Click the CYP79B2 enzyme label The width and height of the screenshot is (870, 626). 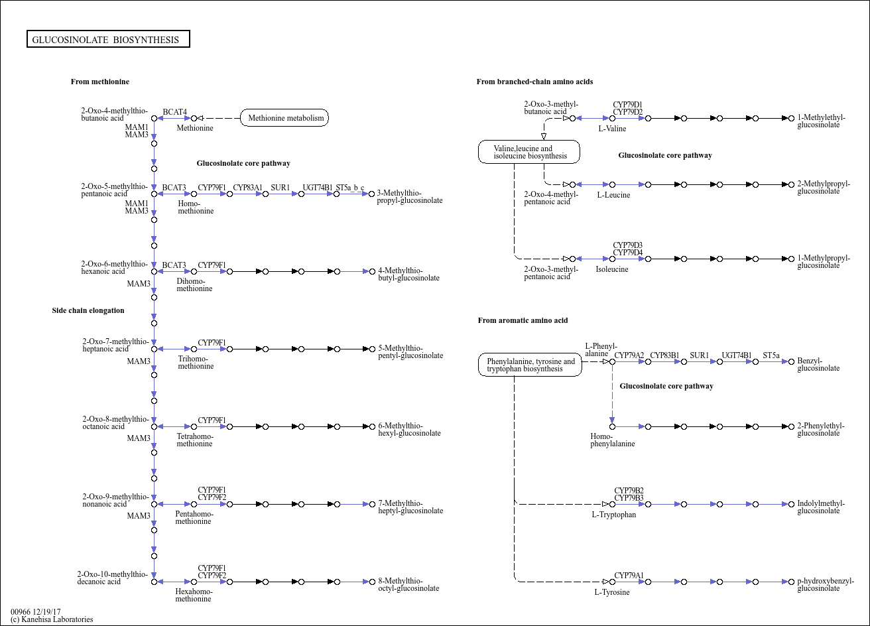pos(629,491)
